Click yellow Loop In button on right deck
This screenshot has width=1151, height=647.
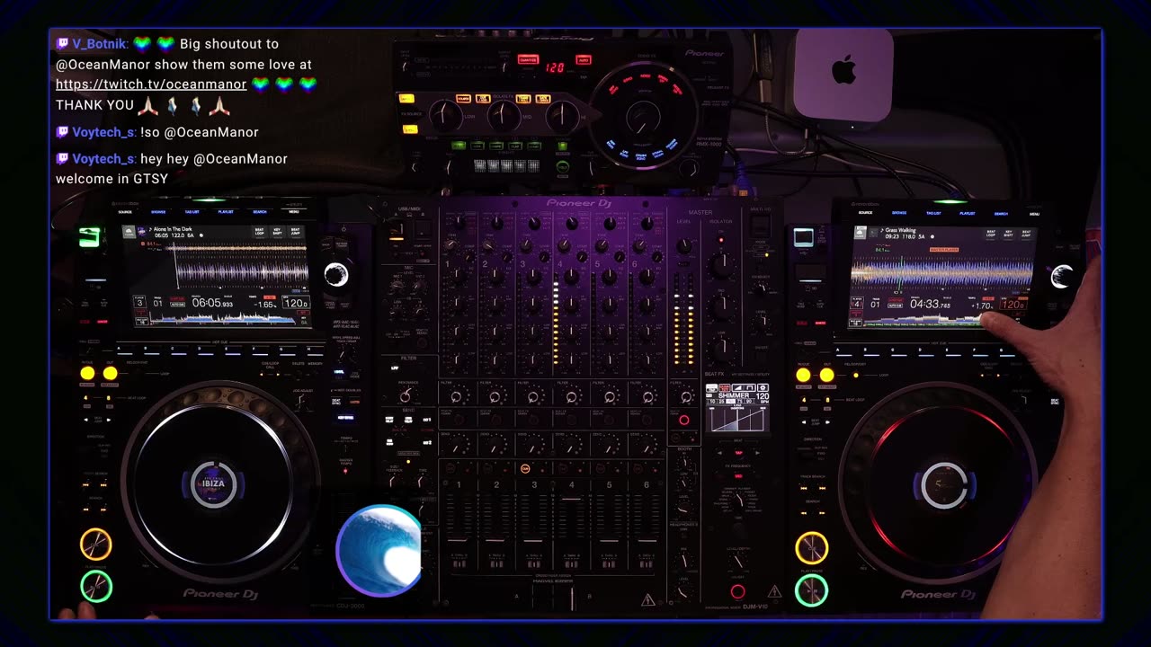point(803,375)
